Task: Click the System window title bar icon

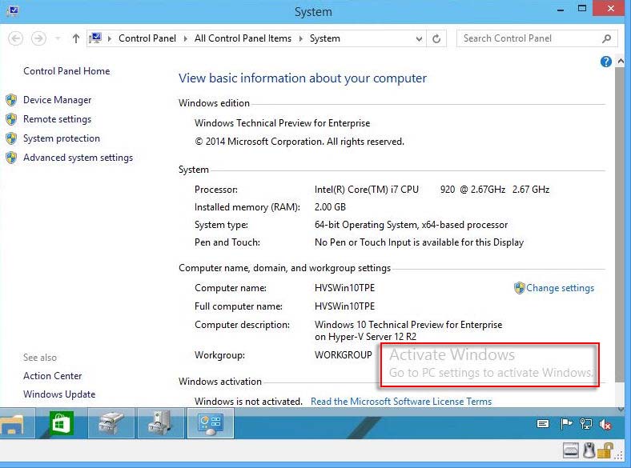Action: pos(13,10)
